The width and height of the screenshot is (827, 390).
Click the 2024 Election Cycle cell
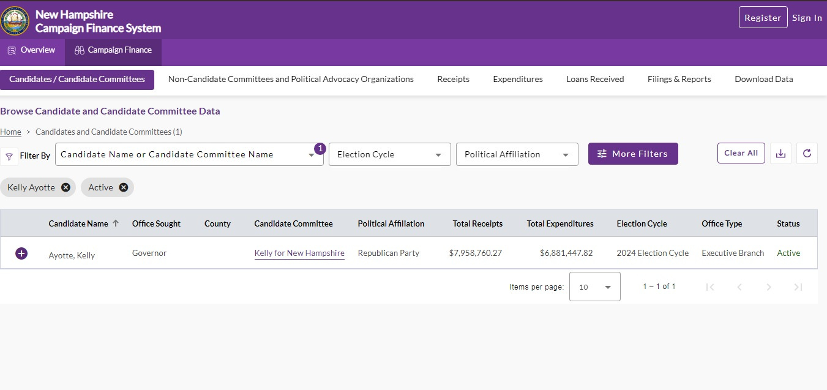653,253
